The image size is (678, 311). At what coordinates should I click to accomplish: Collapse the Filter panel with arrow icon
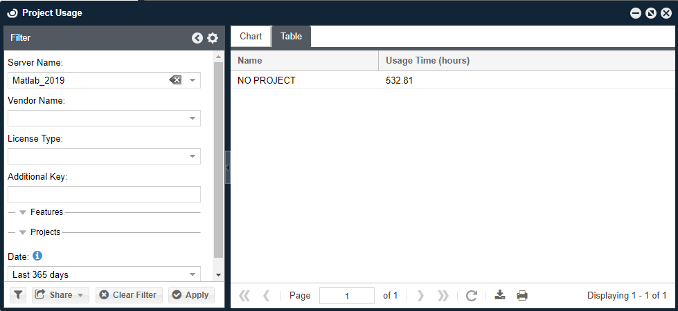pyautogui.click(x=197, y=38)
